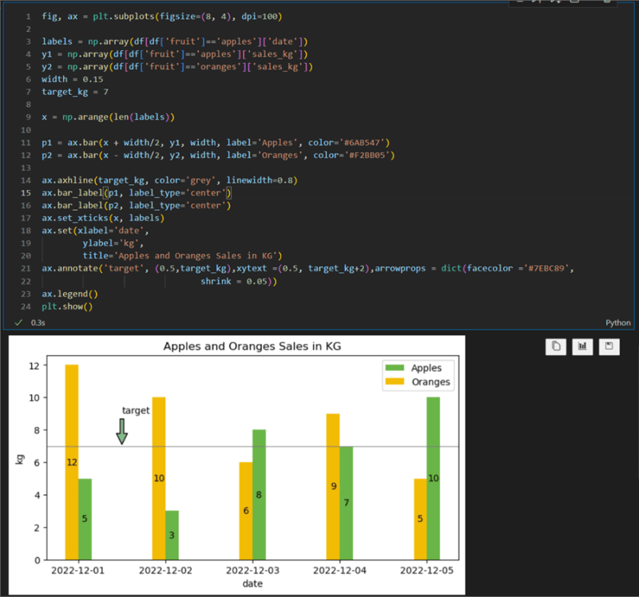This screenshot has width=639, height=597.
Task: Run cells above using the cell toolbar
Action: [537, 4]
